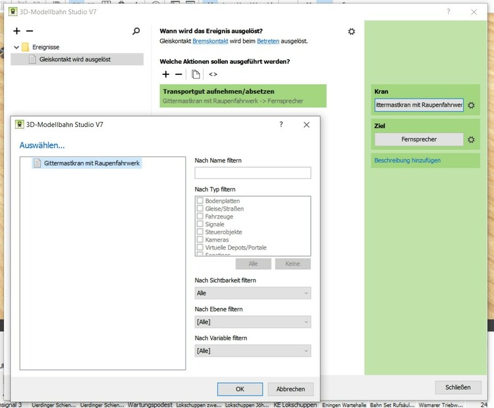The image size is (494, 408).
Task: Close the Auswählen dialog with the X
Action: pos(306,124)
